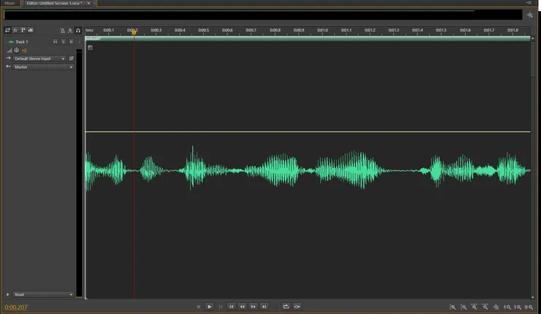Toggle the metronome icon
The height and width of the screenshot is (314, 541).
pos(63,31)
